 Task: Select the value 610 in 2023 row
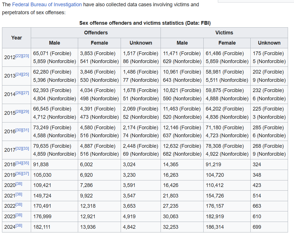pos(257,217)
